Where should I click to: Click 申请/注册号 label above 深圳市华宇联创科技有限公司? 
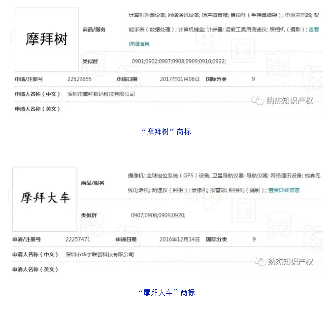tap(27, 240)
